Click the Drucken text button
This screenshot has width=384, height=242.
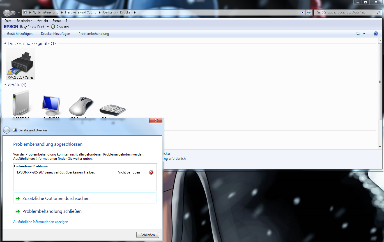pyautogui.click(x=63, y=27)
